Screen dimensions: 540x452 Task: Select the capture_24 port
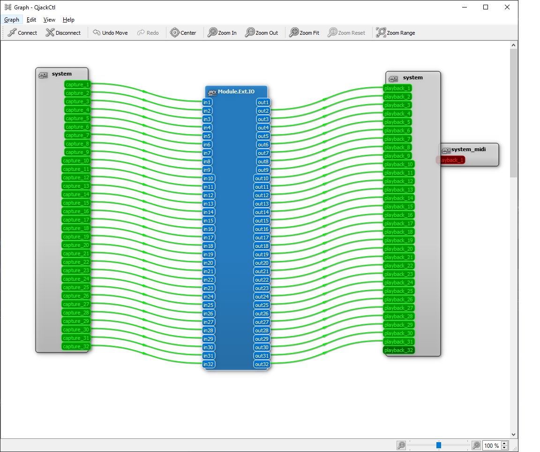point(76,279)
